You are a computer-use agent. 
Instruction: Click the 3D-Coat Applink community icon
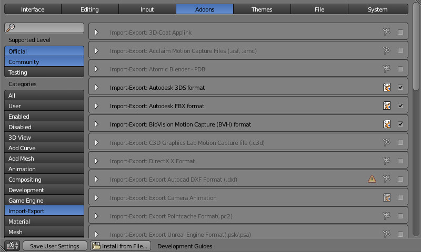[x=387, y=33]
